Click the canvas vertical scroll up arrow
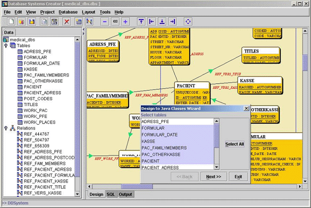This screenshot has height=208, width=311. pyautogui.click(x=305, y=31)
